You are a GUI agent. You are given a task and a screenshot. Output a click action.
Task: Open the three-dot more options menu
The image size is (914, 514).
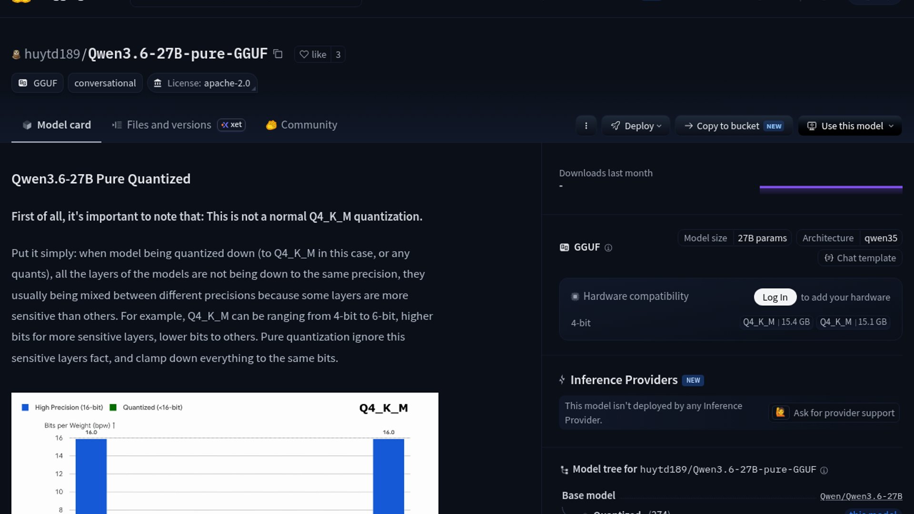coord(586,126)
